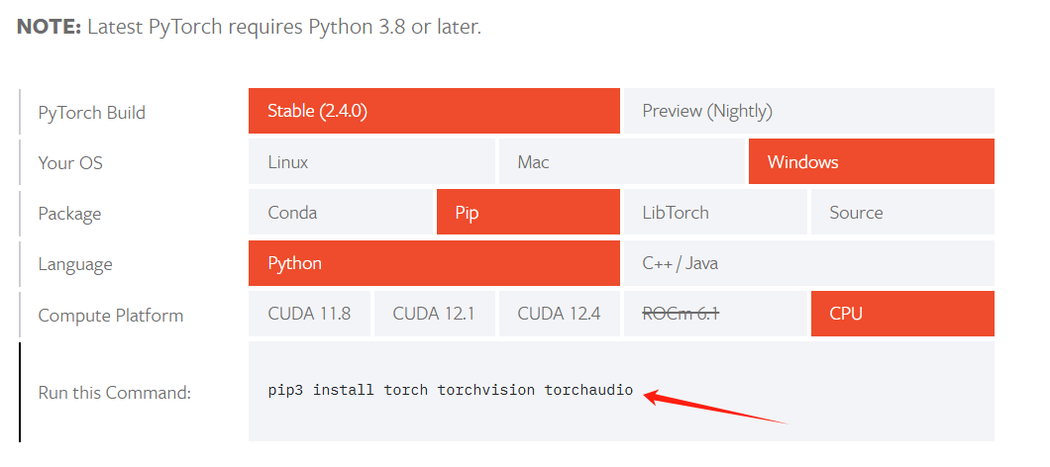
Task: Select Windows operating system option
Action: pos(871,161)
